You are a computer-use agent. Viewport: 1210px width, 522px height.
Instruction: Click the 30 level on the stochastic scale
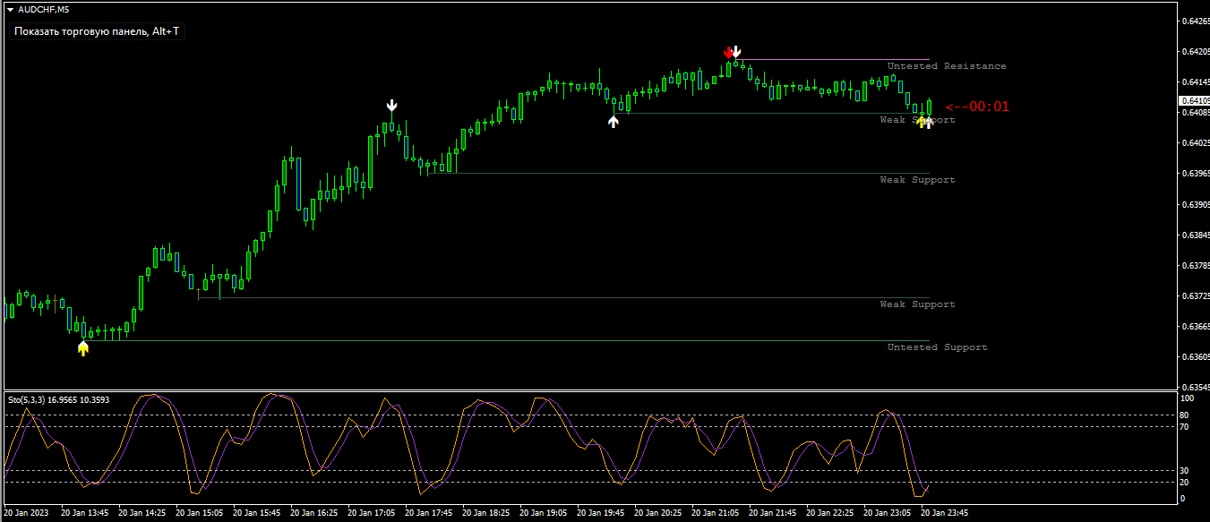(x=1186, y=471)
